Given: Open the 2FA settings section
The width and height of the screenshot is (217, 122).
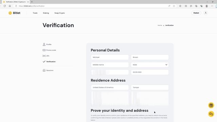Looking at the screenshot, I should [46, 56].
